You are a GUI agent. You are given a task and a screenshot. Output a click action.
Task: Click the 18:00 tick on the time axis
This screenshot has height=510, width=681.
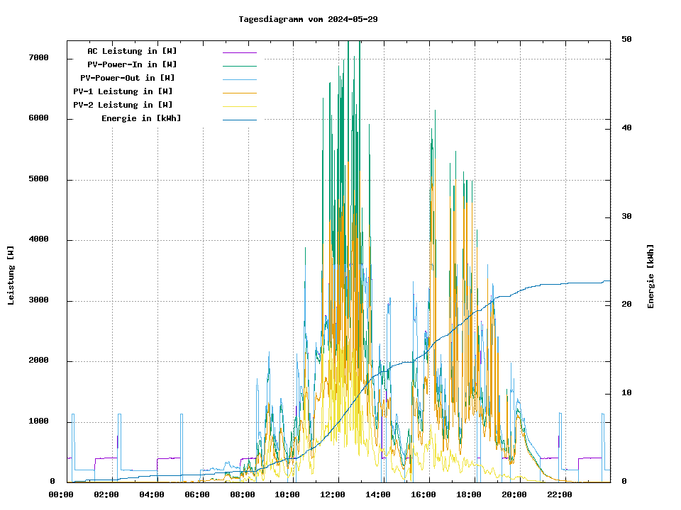[x=469, y=494]
